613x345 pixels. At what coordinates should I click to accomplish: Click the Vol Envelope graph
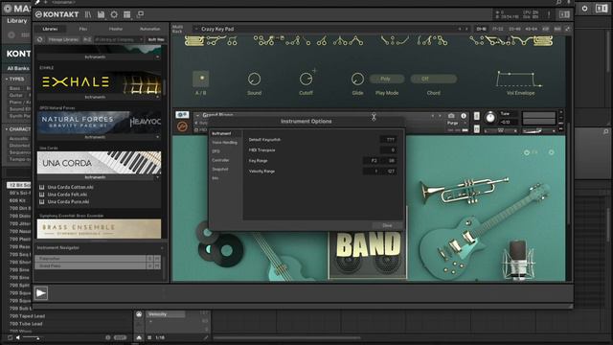tap(519, 79)
